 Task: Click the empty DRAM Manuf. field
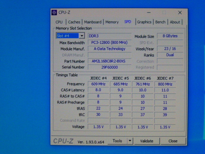click(110, 55)
